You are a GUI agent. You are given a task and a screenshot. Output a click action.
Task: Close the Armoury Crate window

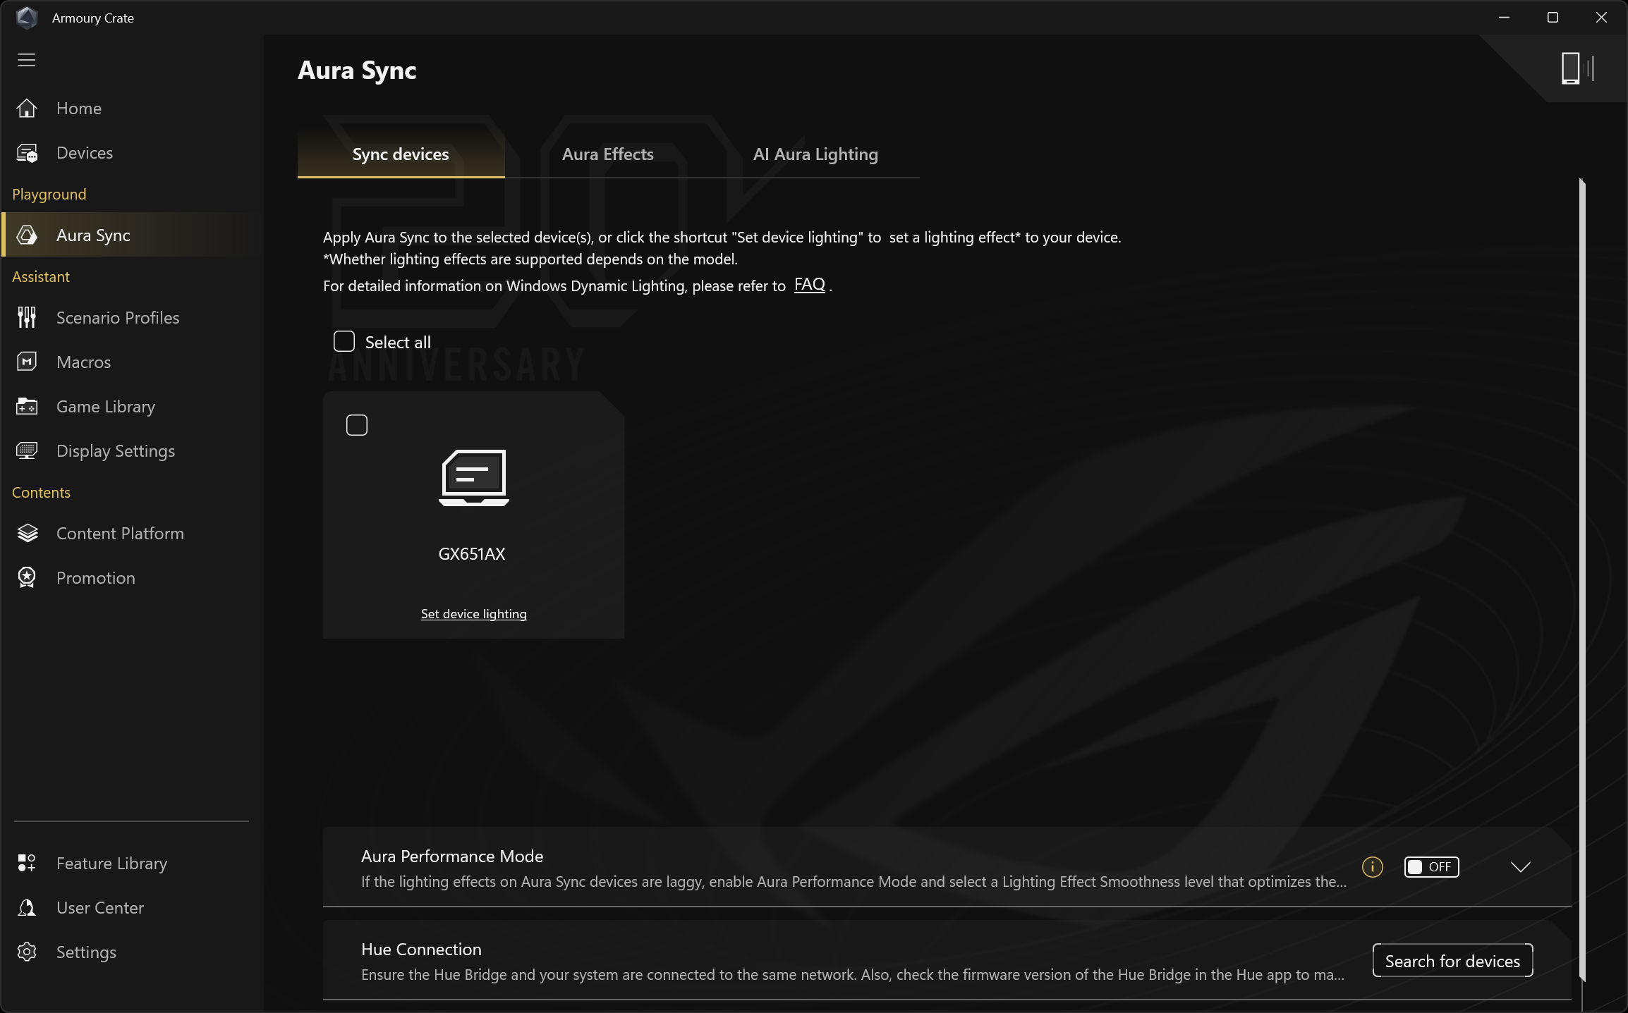pyautogui.click(x=1601, y=18)
